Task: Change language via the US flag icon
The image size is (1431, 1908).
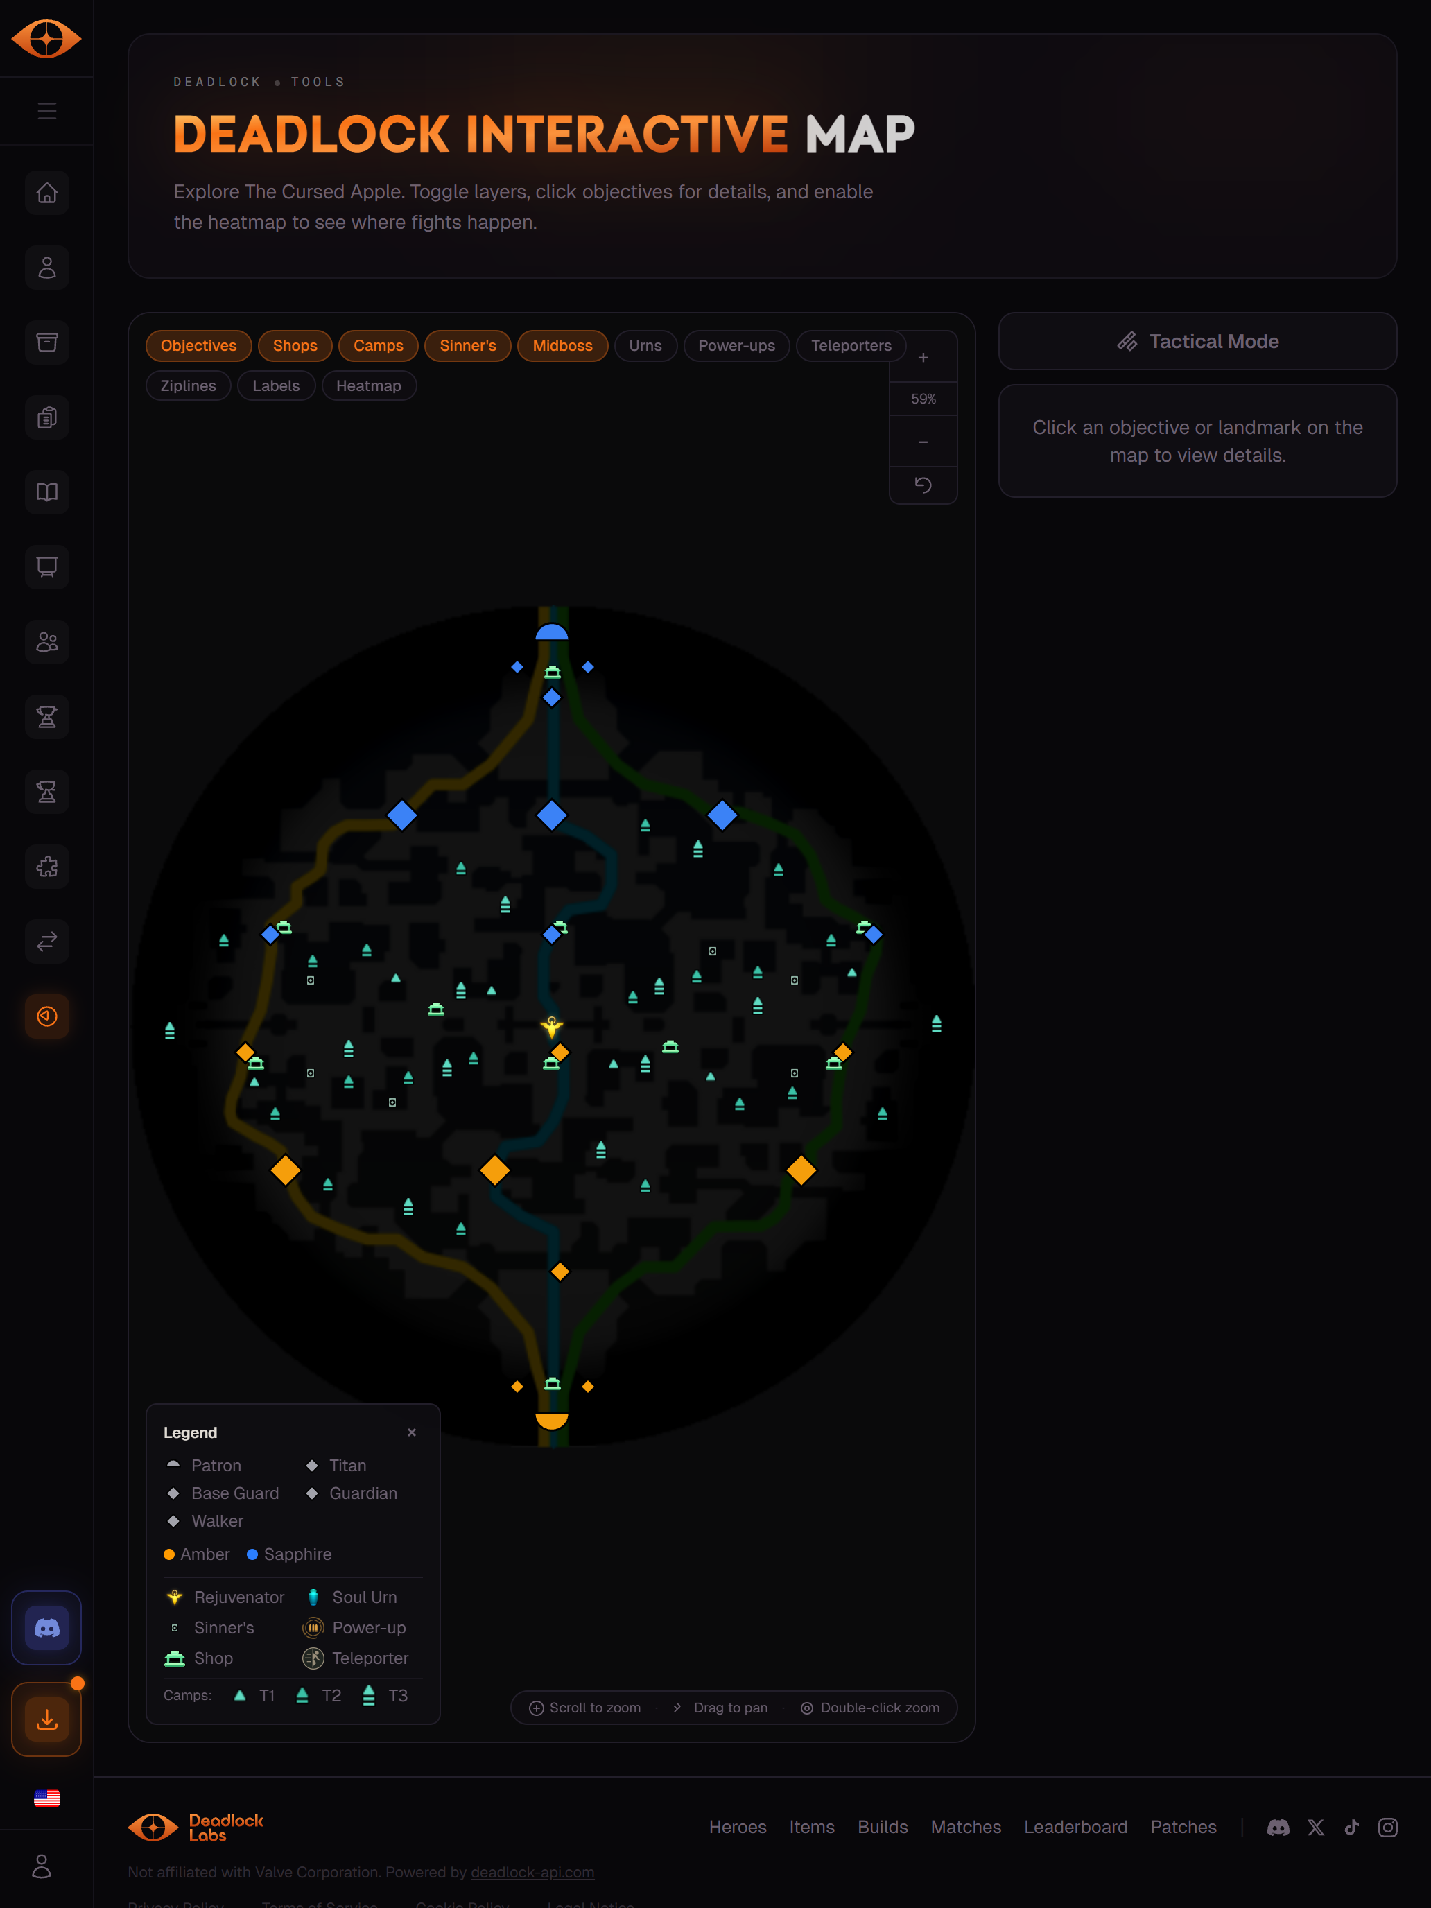Action: click(x=46, y=1798)
